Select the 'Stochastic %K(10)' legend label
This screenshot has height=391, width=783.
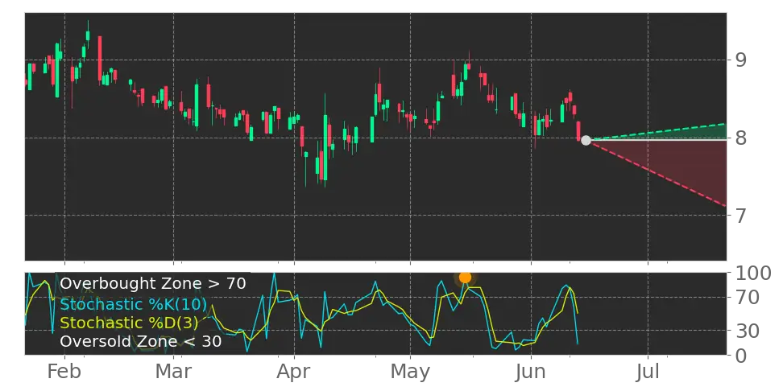point(134,304)
